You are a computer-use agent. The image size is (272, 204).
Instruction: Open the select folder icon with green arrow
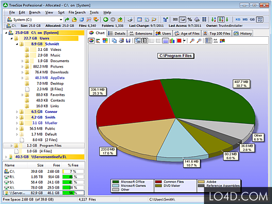[x=74, y=20]
